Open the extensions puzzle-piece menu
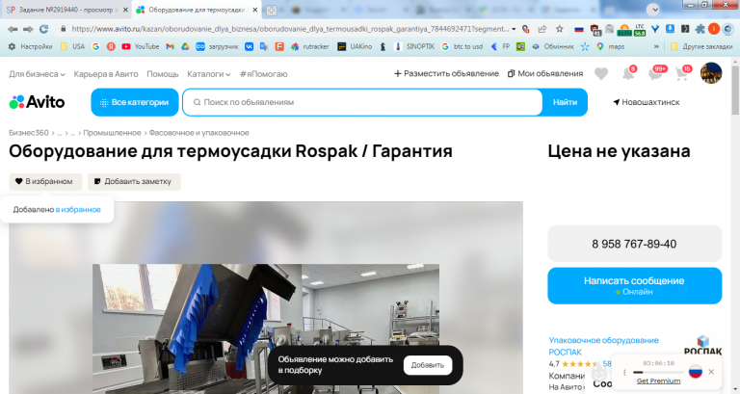Viewport: 740px width, 394px height. pyautogui.click(x=700, y=29)
